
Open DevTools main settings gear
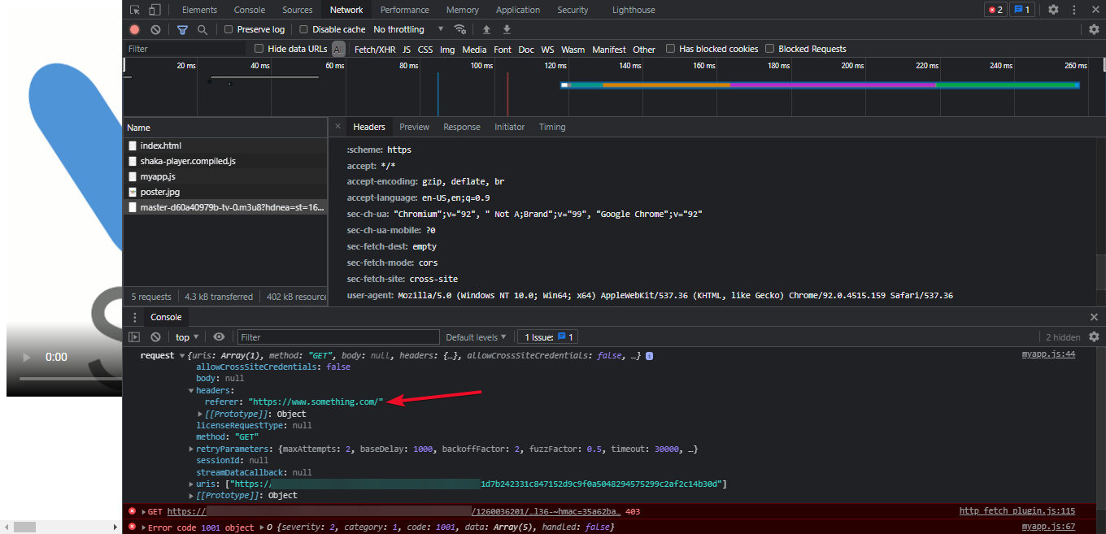[x=1053, y=10]
